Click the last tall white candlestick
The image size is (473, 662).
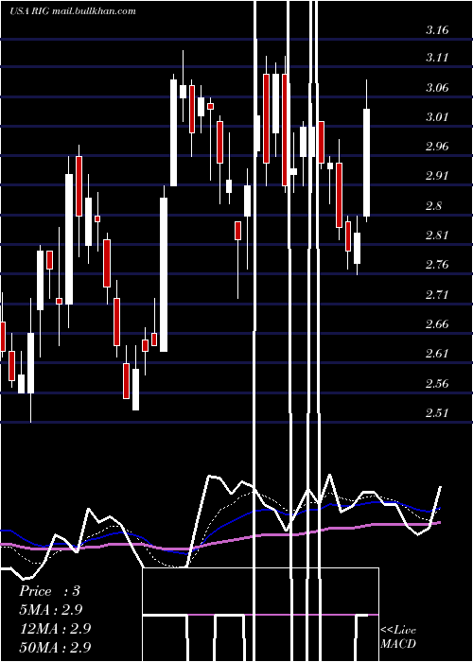367,163
